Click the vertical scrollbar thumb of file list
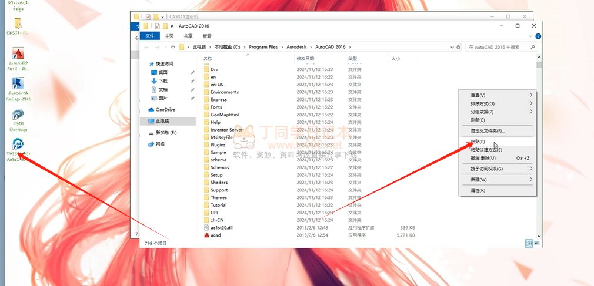This screenshot has width=594, height=286. tap(539, 65)
